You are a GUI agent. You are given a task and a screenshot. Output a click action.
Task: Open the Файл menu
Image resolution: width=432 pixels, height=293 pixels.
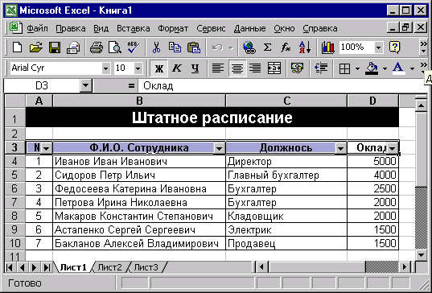(x=37, y=28)
